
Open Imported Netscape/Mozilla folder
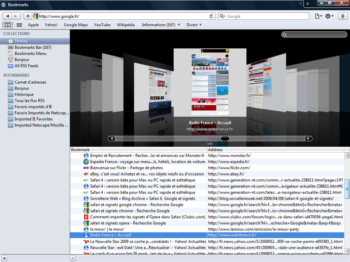tap(35, 125)
